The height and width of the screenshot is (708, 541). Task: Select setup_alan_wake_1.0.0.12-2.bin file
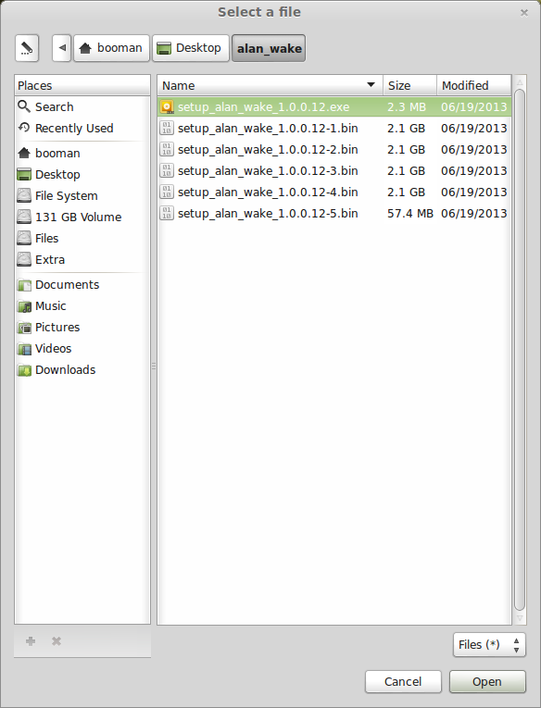click(334, 149)
